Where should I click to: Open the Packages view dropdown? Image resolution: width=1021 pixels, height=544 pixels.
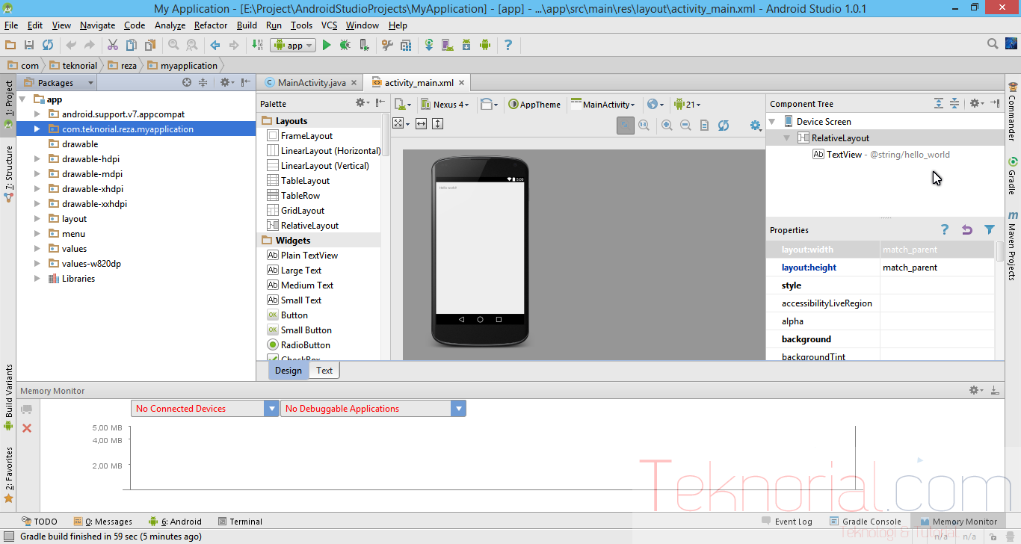(x=58, y=83)
